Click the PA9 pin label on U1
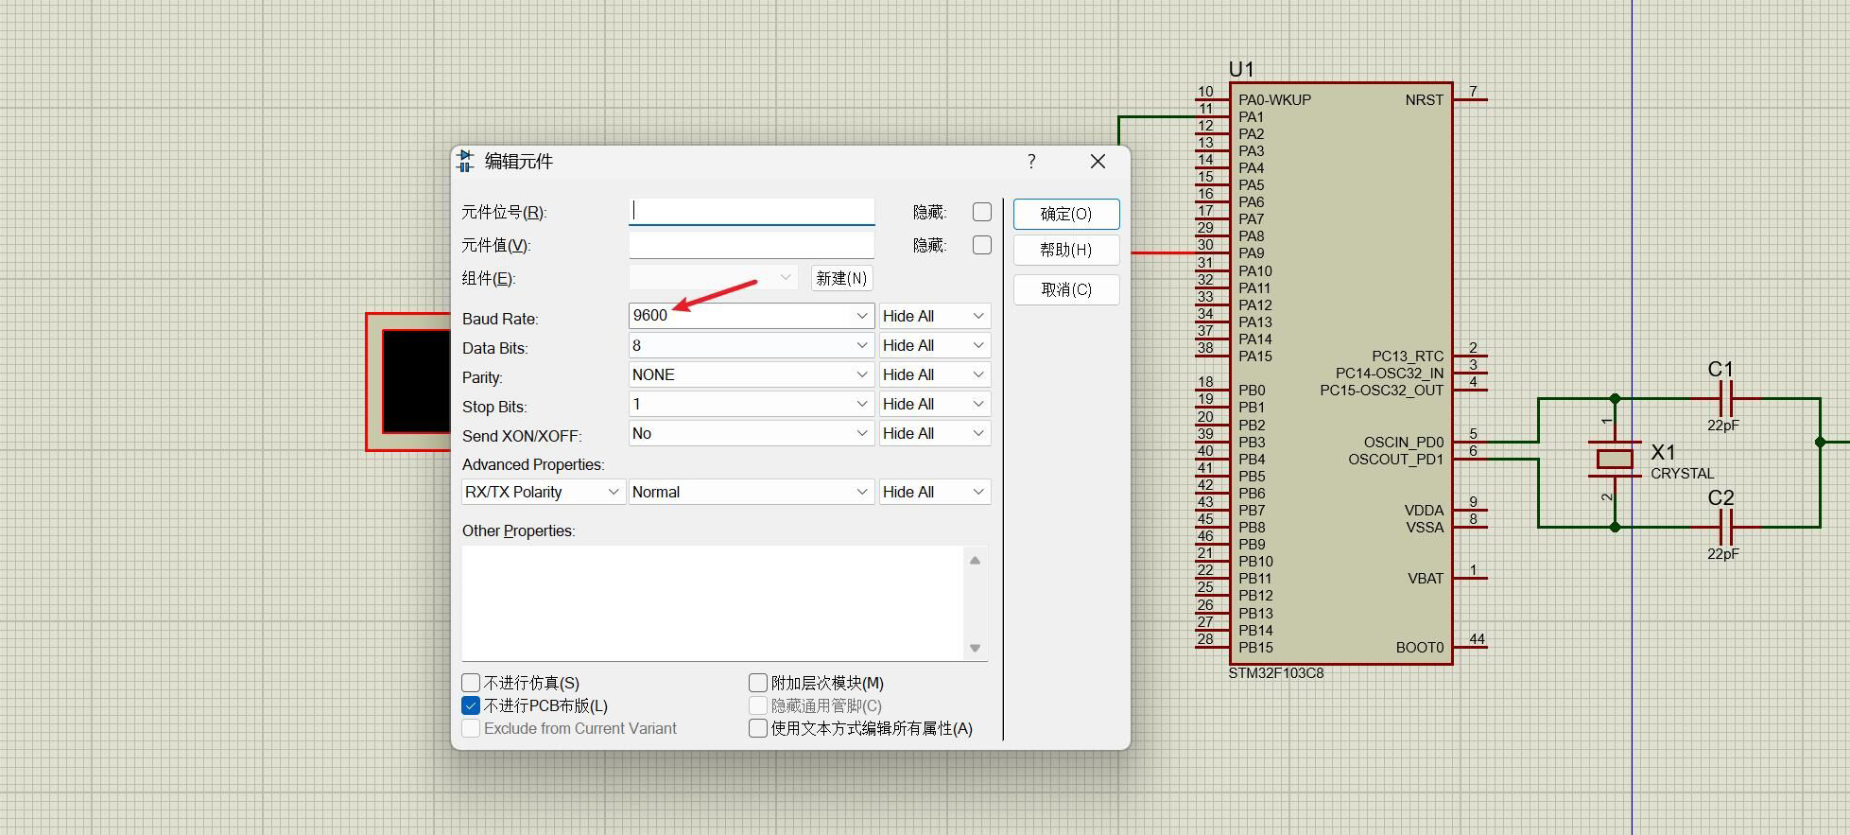Screen dimensions: 1850x835 pyautogui.click(x=1252, y=253)
